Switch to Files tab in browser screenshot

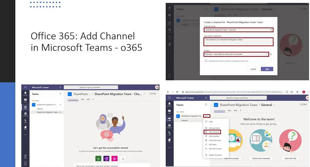229,110
